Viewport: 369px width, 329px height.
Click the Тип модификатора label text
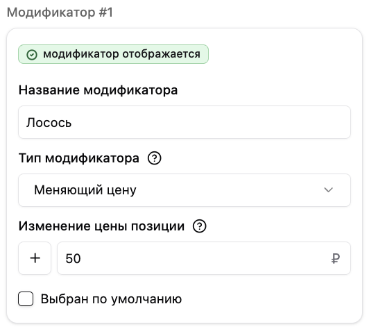coord(79,158)
